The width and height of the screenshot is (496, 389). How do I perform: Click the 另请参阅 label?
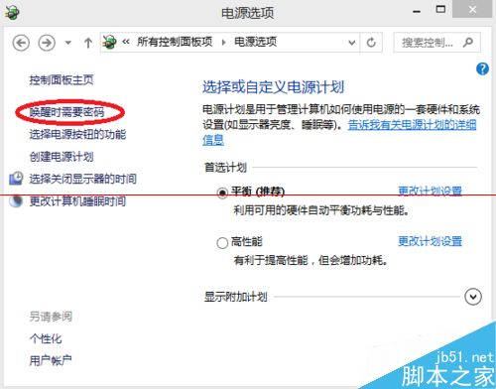(51, 317)
